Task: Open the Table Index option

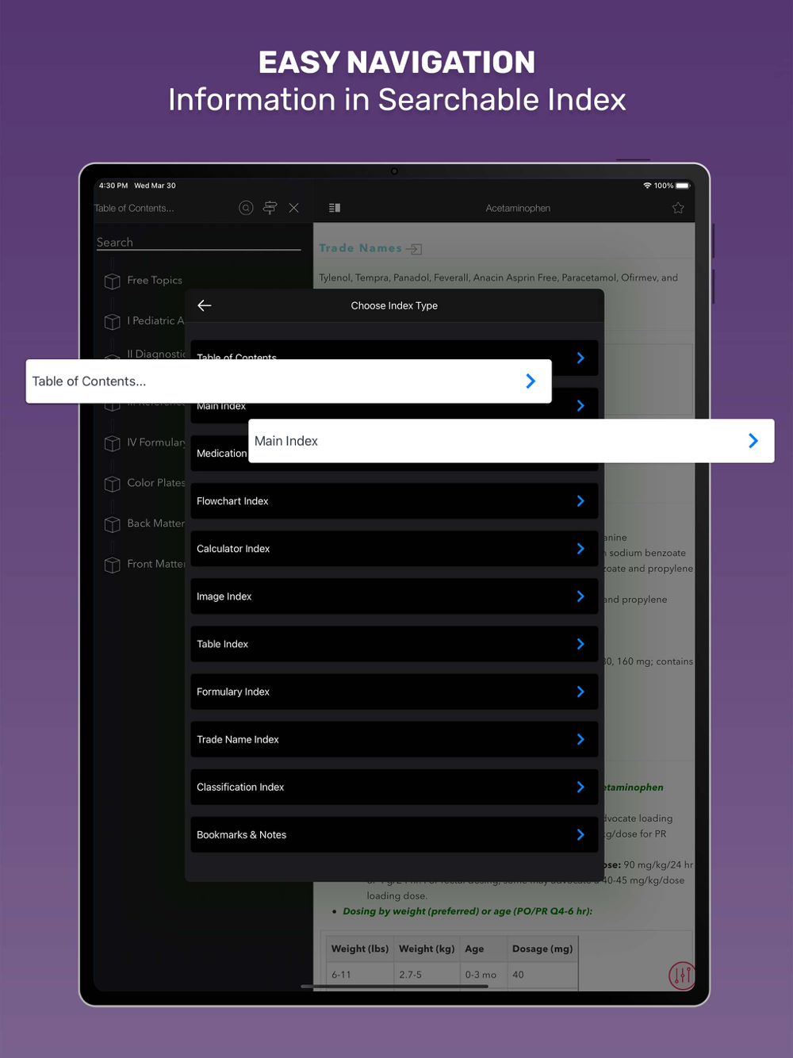Action: 394,644
